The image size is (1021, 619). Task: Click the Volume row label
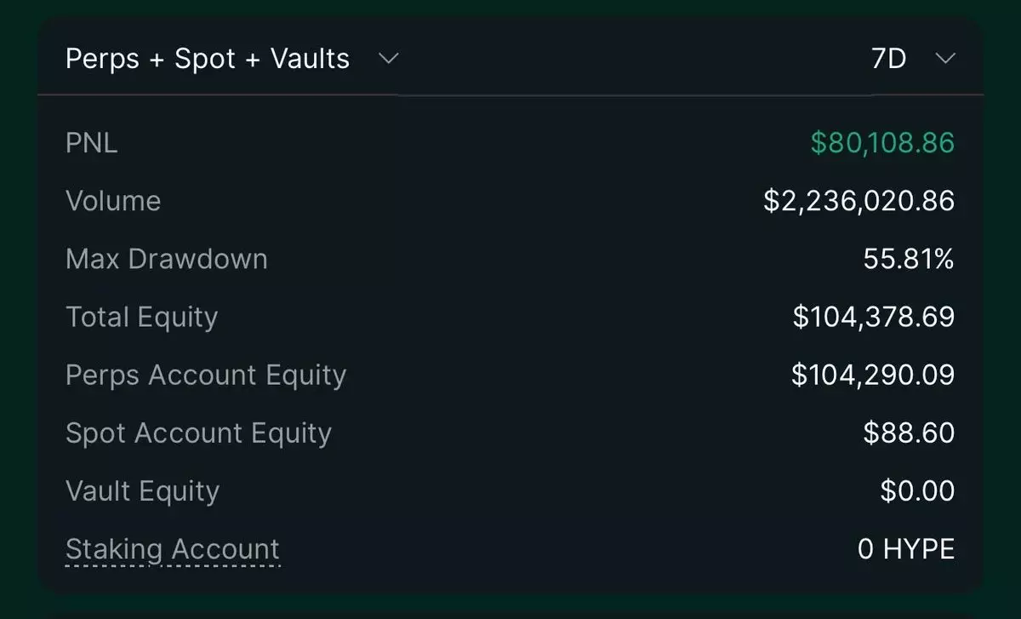point(113,201)
